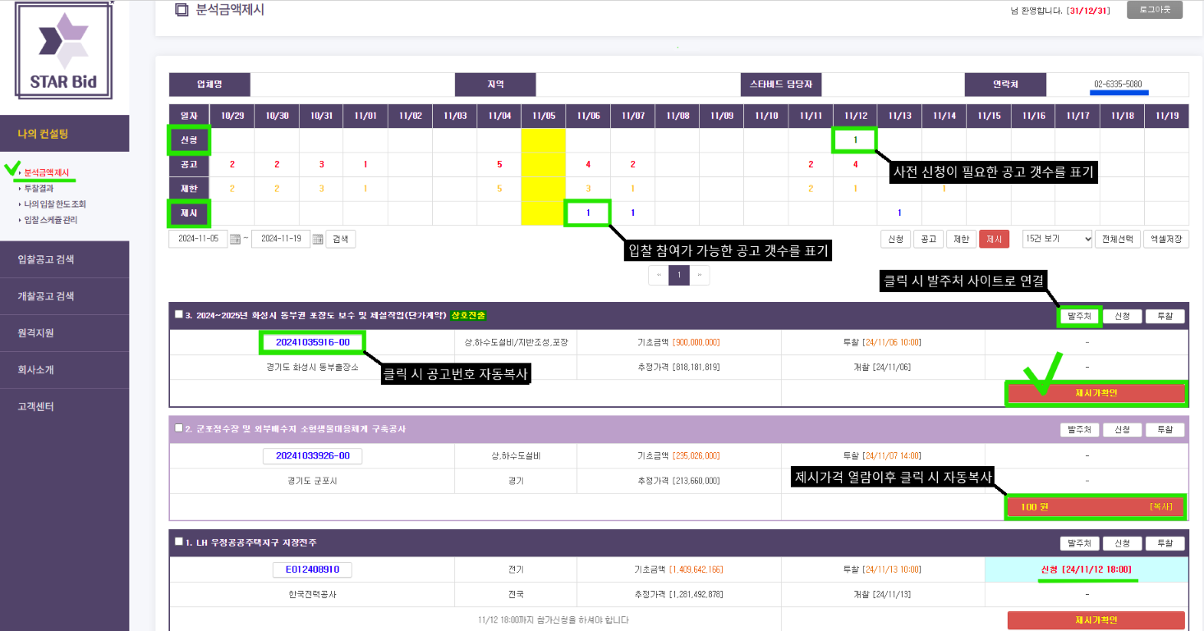Viewport: 1204px width, 631px height.
Task: Click 발주처 button on the 화성시 listing
Action: (1079, 316)
